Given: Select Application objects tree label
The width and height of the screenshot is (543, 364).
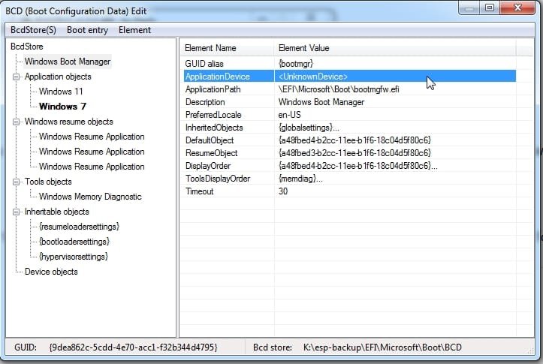Looking at the screenshot, I should pos(58,77).
